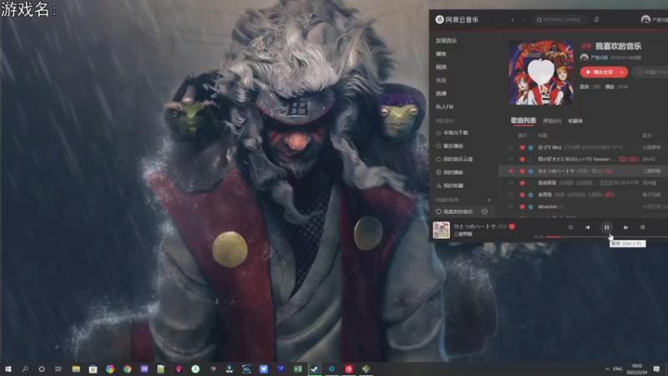The image size is (668, 376).
Task: Open 最近播放 in the sidebar
Action: tap(449, 145)
